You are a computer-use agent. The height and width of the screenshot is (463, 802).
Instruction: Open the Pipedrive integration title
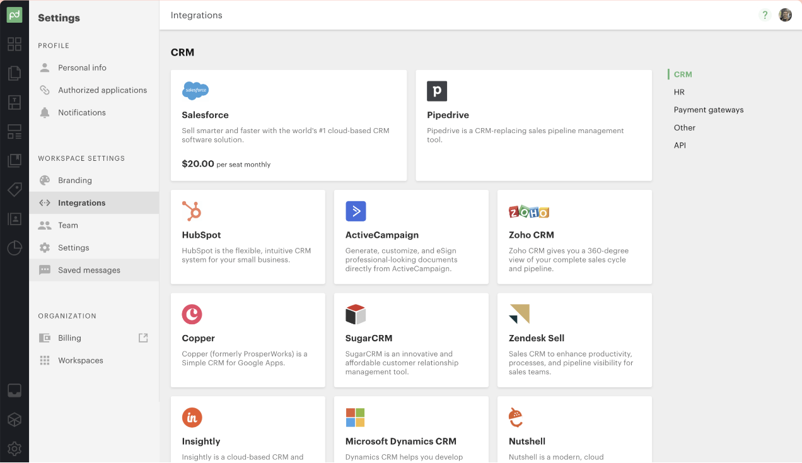(x=448, y=115)
